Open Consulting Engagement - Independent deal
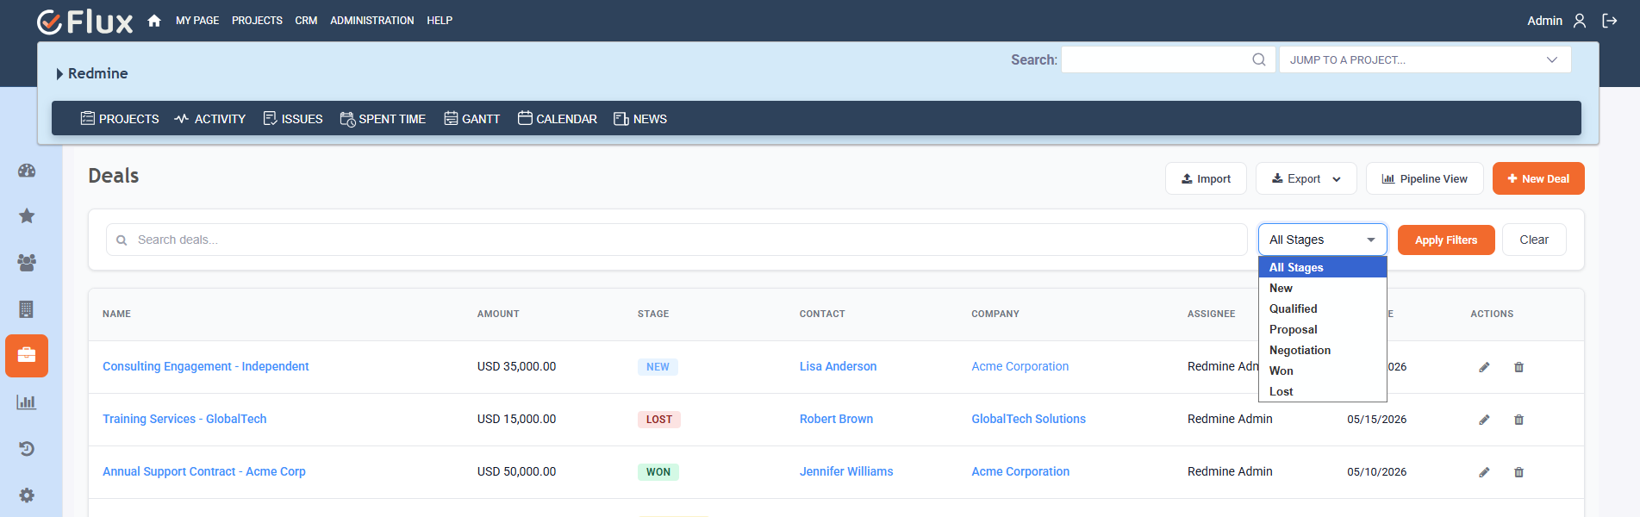The height and width of the screenshot is (517, 1640). point(205,366)
